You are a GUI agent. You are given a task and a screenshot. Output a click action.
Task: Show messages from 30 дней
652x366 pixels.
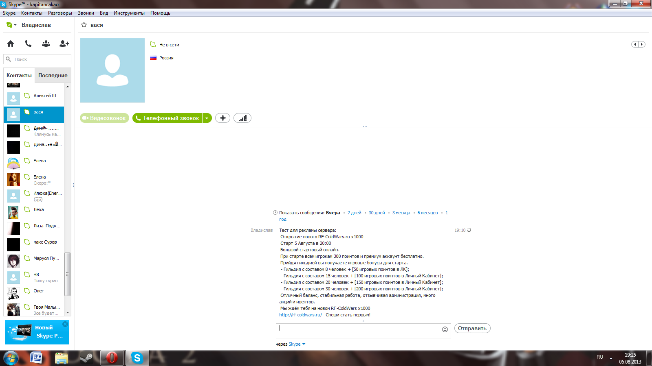pos(377,213)
